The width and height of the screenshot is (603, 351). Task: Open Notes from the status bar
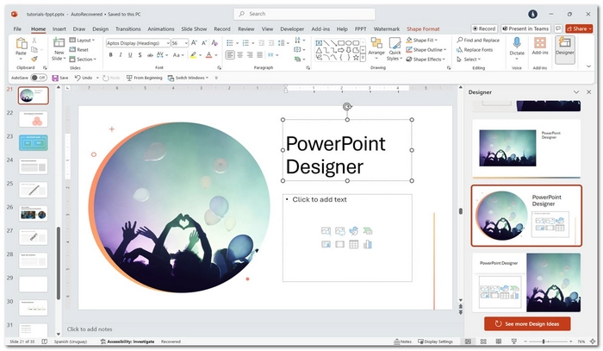pos(402,342)
